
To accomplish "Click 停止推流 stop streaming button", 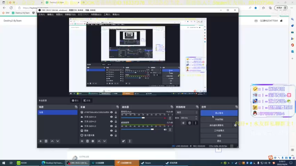I will tap(219, 113).
